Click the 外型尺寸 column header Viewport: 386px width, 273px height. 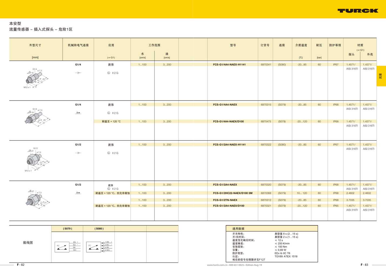click(x=35, y=45)
